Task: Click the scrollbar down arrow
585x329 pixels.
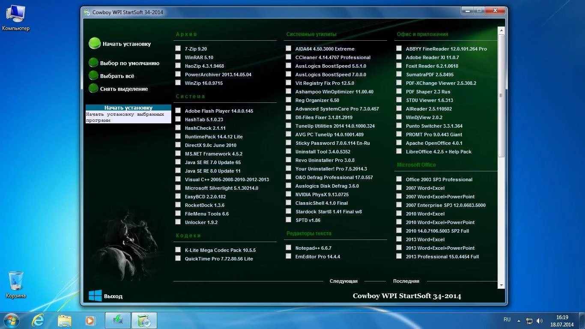Action: (501, 285)
